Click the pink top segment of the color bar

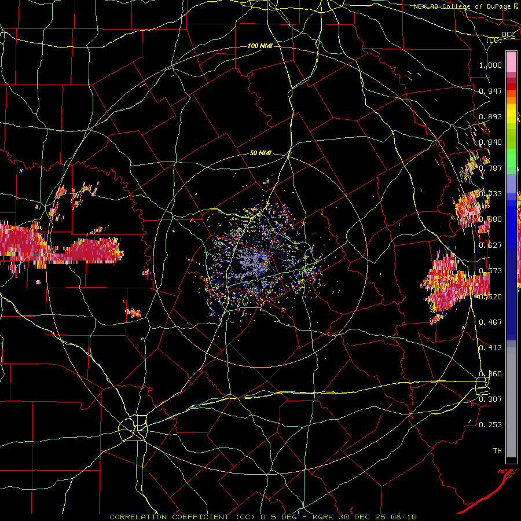[x=511, y=61]
